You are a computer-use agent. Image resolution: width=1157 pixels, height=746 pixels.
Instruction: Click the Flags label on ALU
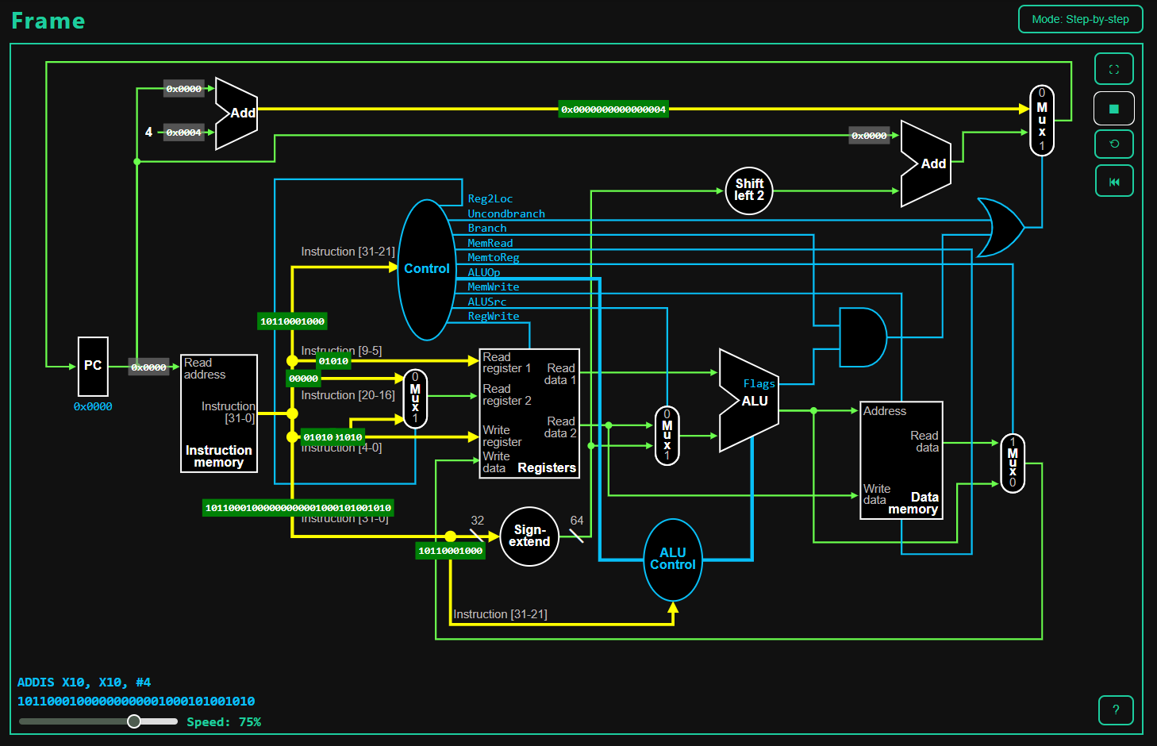coord(759,383)
